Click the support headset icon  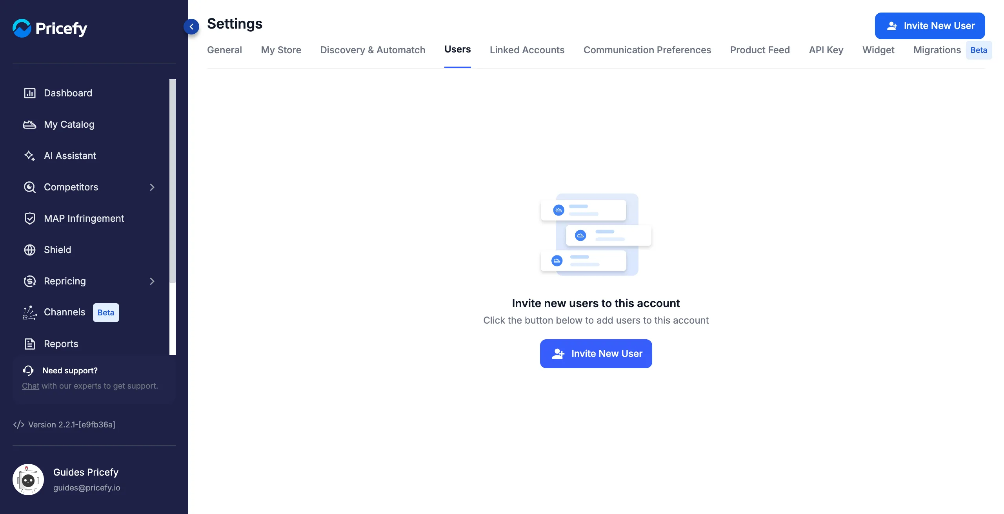coord(28,371)
